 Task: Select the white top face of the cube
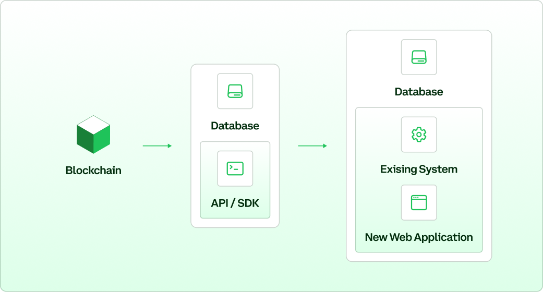pos(93,125)
